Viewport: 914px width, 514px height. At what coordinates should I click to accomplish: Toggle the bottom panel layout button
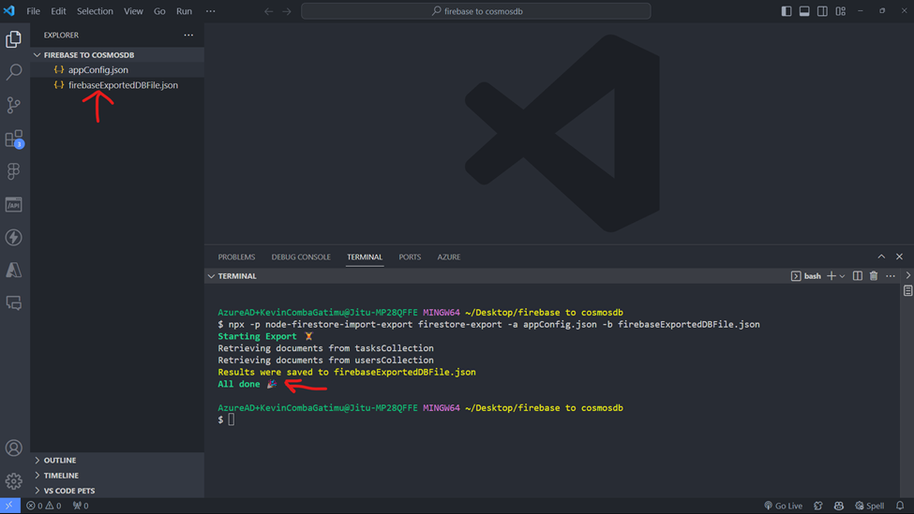(804, 11)
